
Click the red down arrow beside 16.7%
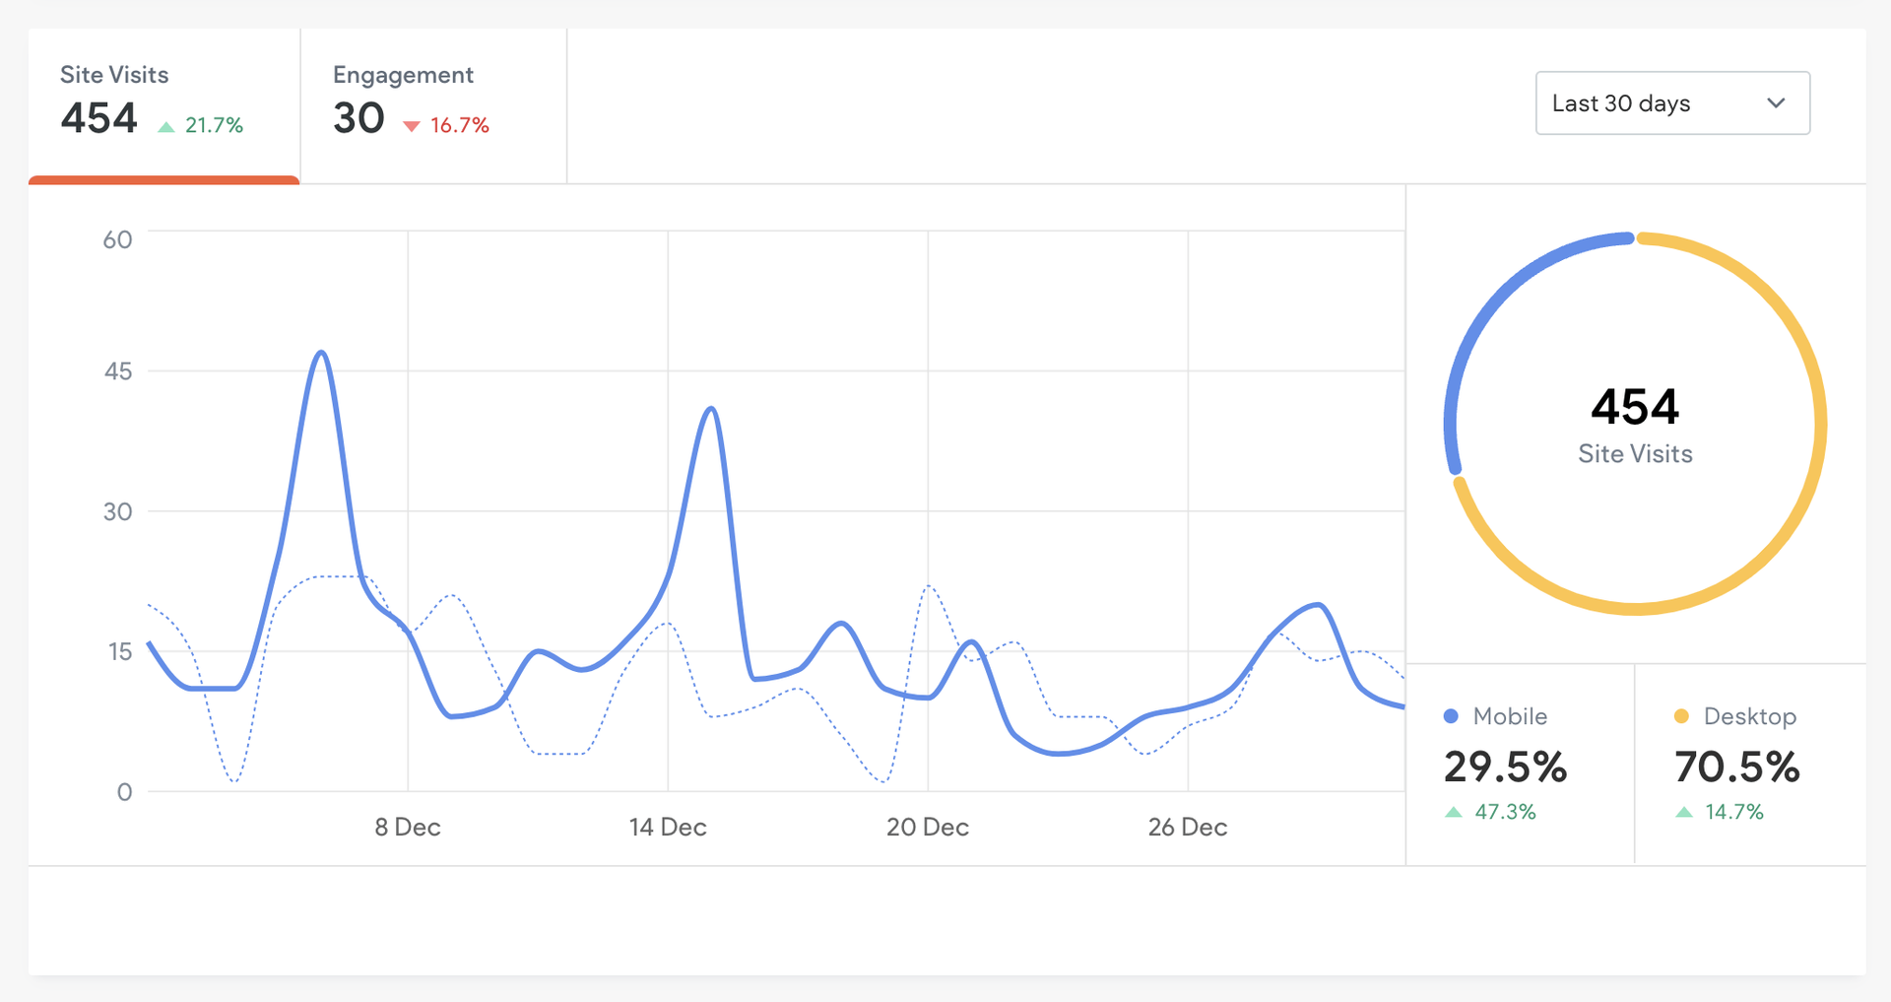click(x=412, y=126)
